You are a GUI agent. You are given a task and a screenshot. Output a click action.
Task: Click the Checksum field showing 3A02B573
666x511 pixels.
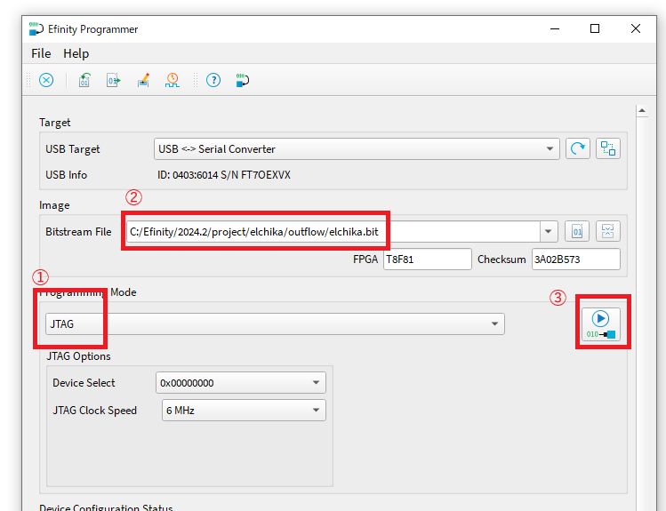click(x=574, y=259)
